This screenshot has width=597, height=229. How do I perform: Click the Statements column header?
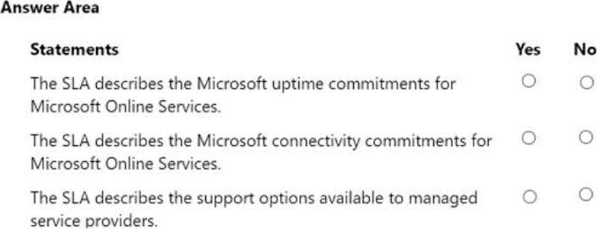[74, 50]
